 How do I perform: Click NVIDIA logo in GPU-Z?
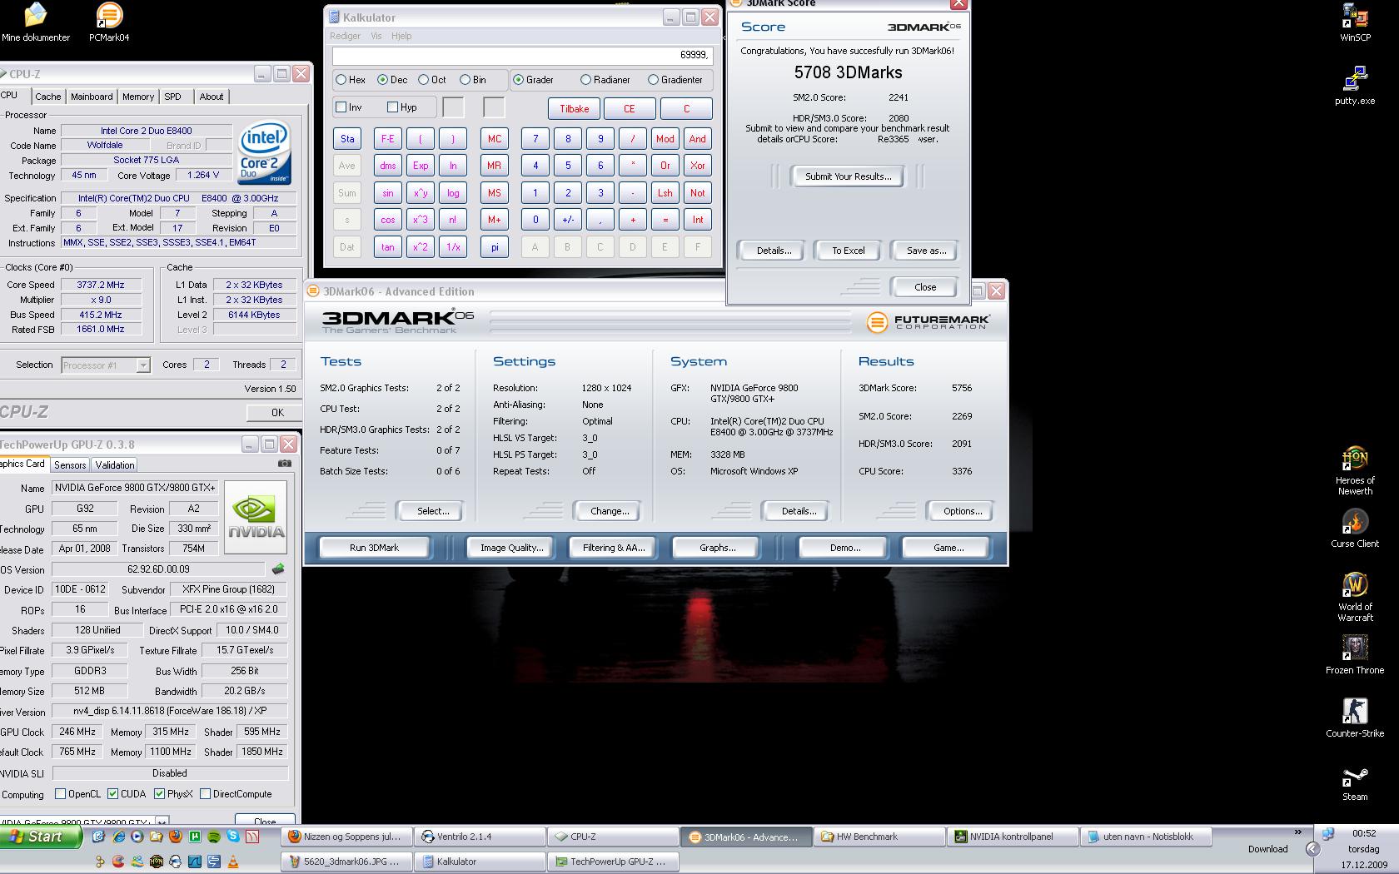pyautogui.click(x=256, y=517)
